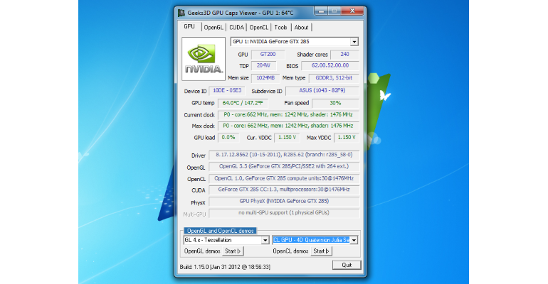Image resolution: width=548 pixels, height=284 pixels.
Task: Switch to the OpenCL tab
Action: (x=259, y=27)
